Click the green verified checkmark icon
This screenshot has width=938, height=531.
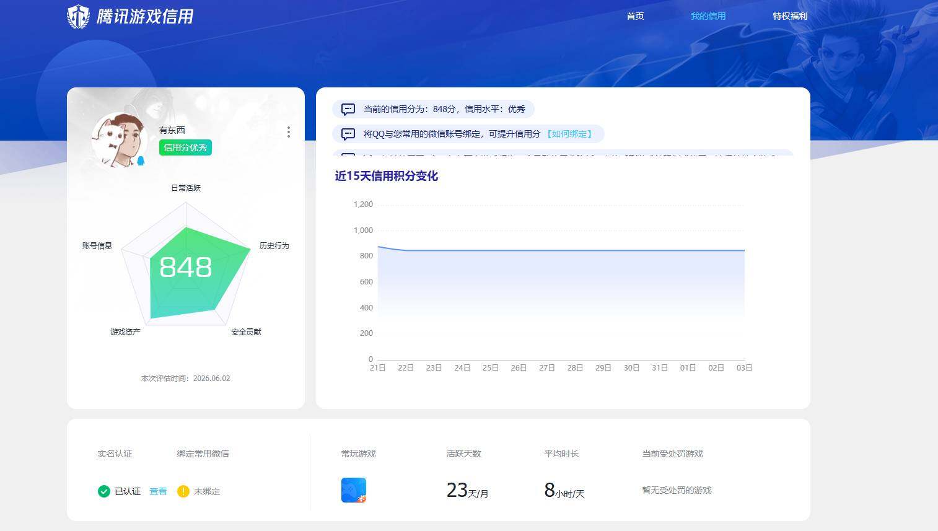[104, 491]
